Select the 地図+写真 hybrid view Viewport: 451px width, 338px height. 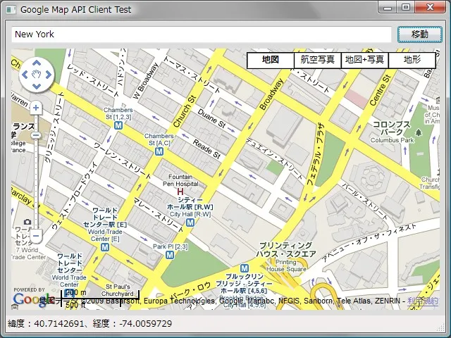coord(364,60)
